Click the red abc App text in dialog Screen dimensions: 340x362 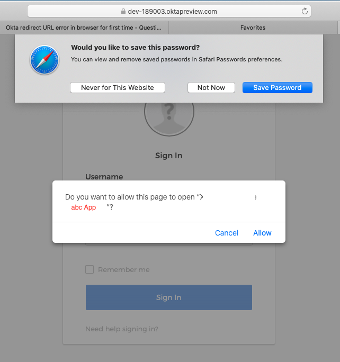point(84,207)
